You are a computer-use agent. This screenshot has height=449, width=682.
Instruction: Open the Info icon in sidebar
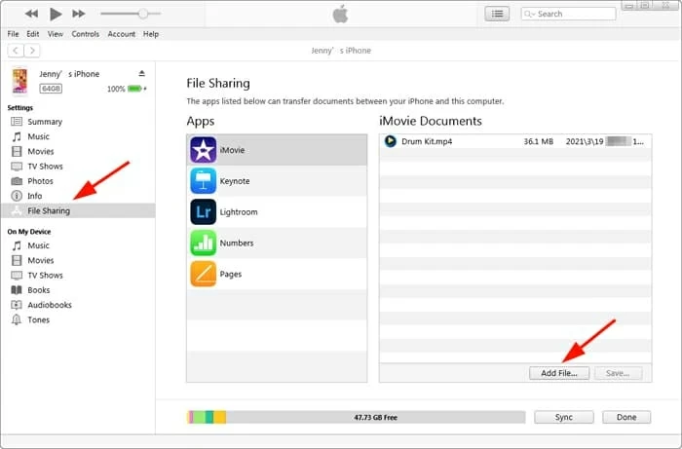click(17, 196)
